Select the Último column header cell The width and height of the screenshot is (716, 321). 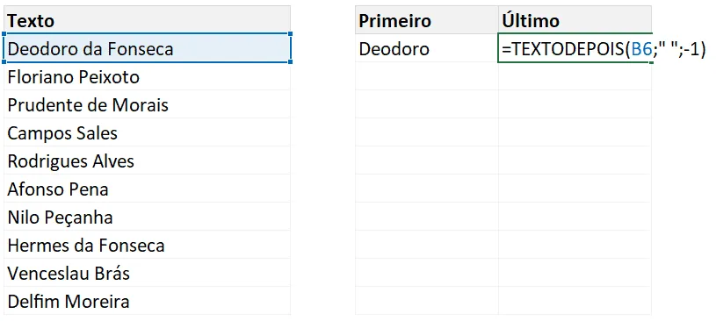[x=575, y=20]
